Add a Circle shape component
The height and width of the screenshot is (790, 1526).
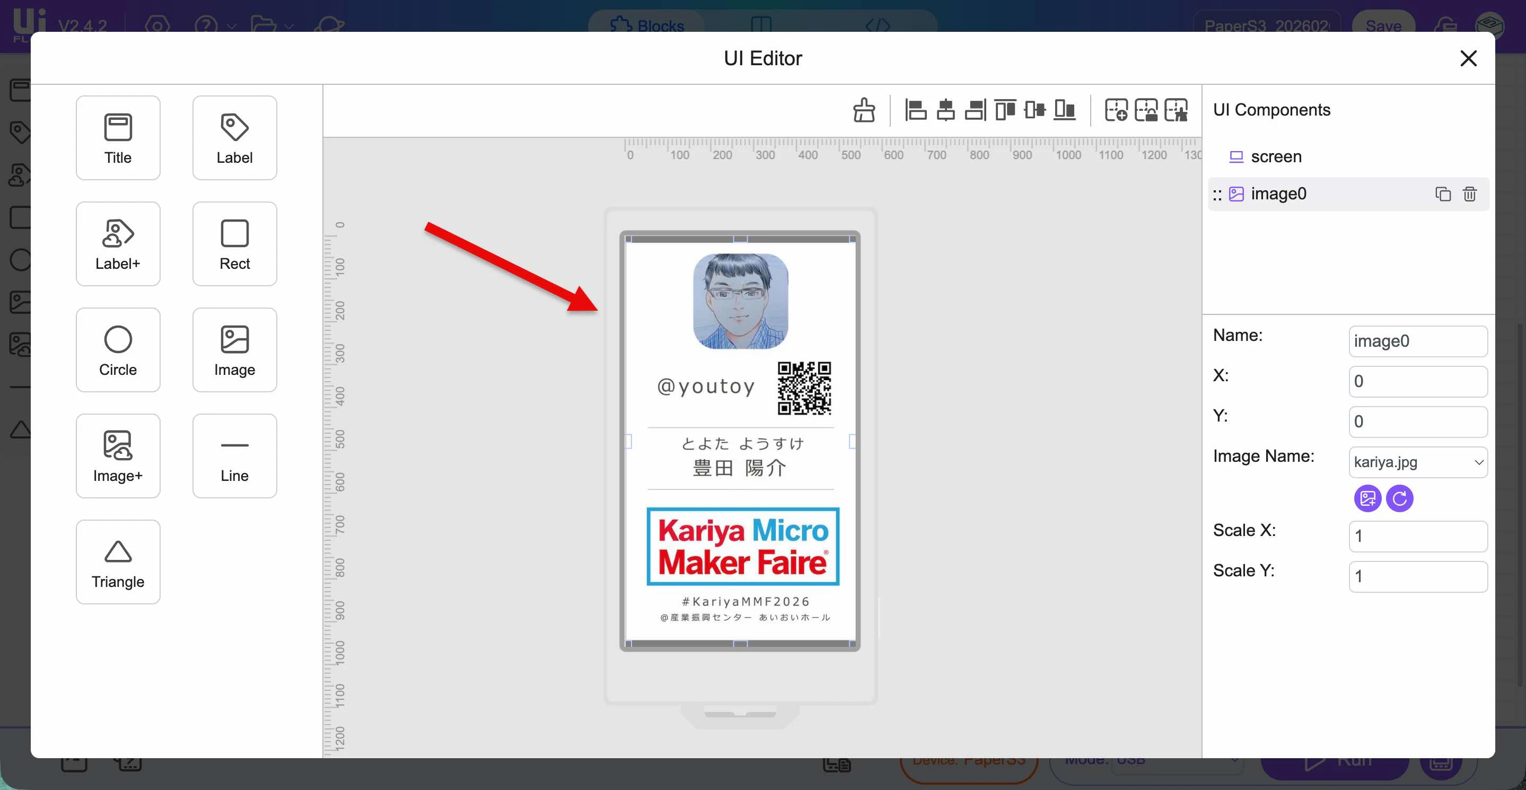pos(118,350)
